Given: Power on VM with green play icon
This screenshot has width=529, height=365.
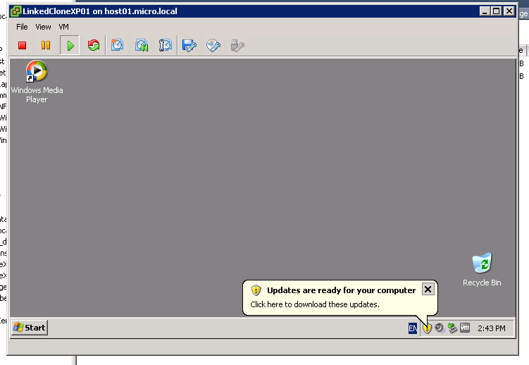Looking at the screenshot, I should [x=70, y=45].
